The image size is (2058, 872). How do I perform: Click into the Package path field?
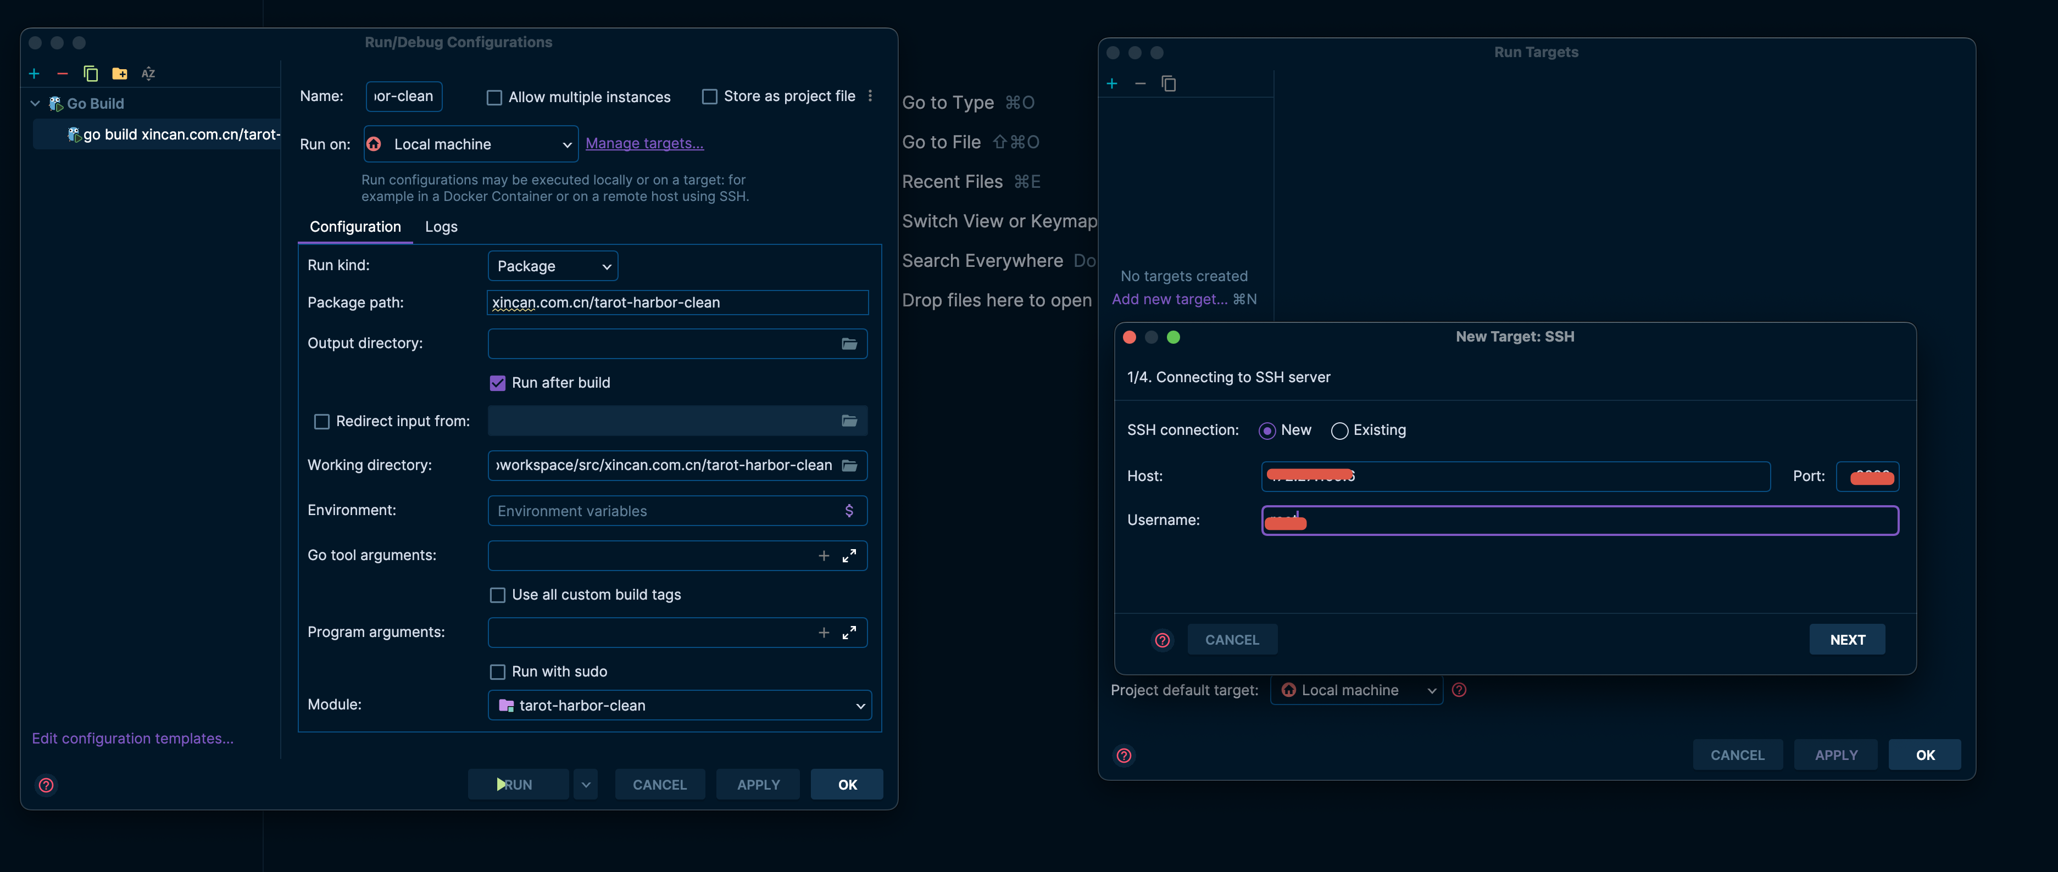(677, 303)
